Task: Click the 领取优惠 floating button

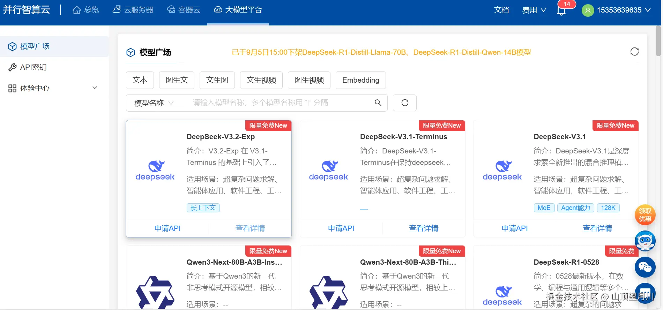Action: pyautogui.click(x=645, y=215)
